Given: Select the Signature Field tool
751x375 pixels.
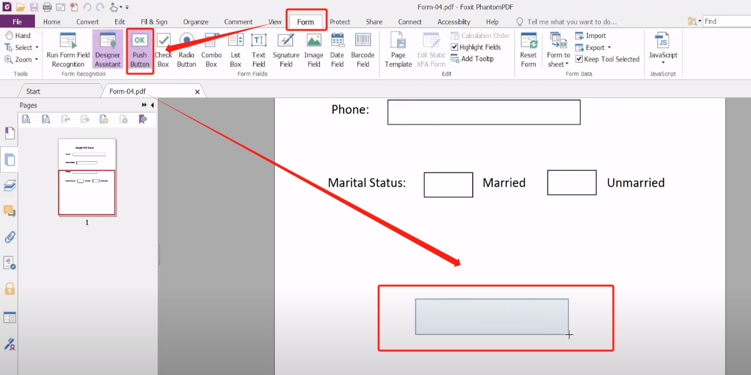Looking at the screenshot, I should [285, 50].
